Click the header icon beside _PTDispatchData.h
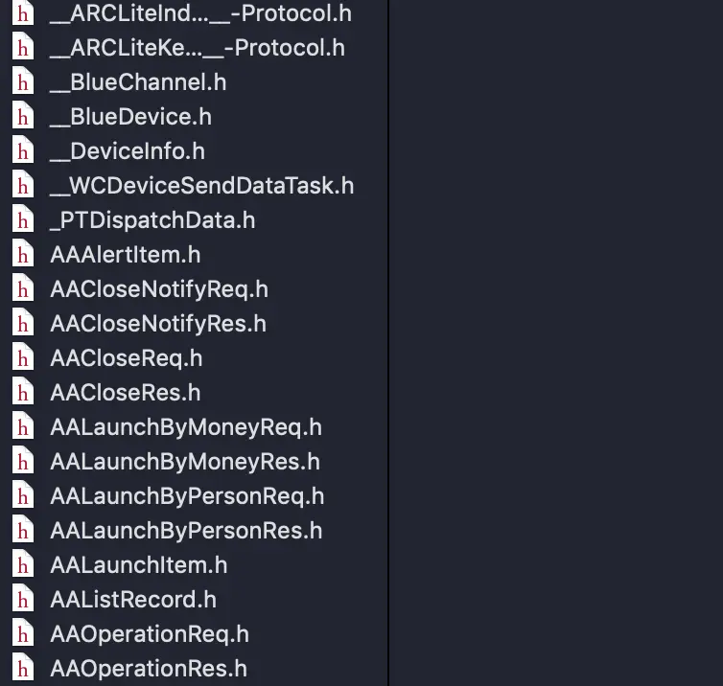Screen dimensions: 723x686 pos(23,220)
